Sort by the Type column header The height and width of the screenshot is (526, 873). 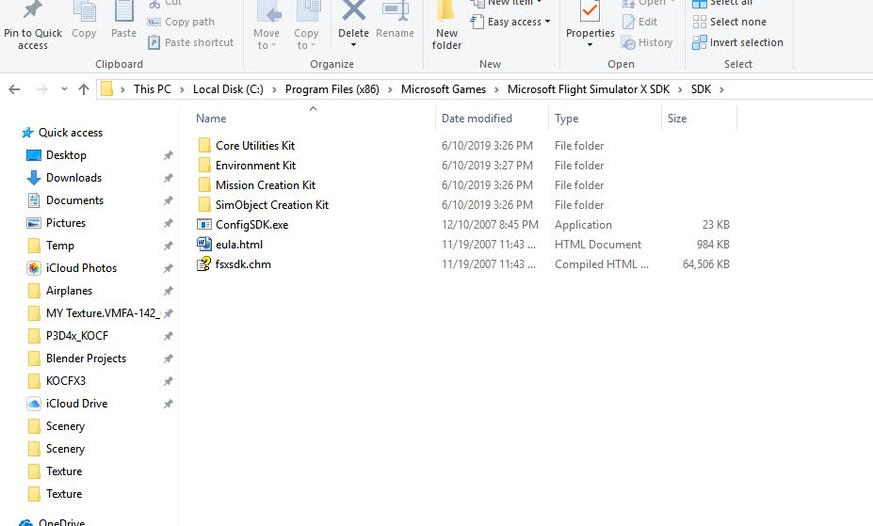click(566, 118)
